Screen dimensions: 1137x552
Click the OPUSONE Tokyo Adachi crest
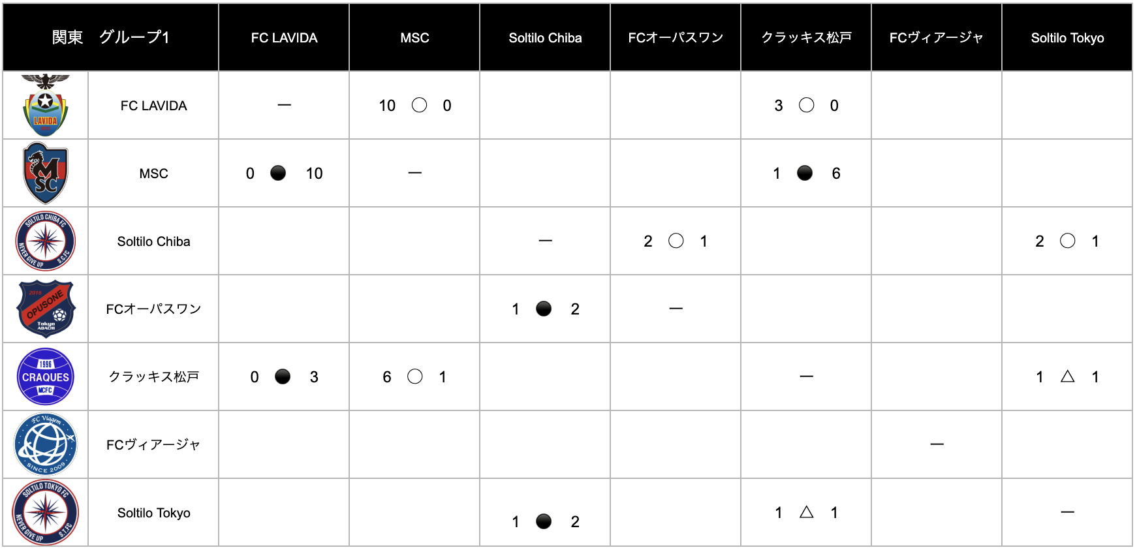tap(45, 309)
